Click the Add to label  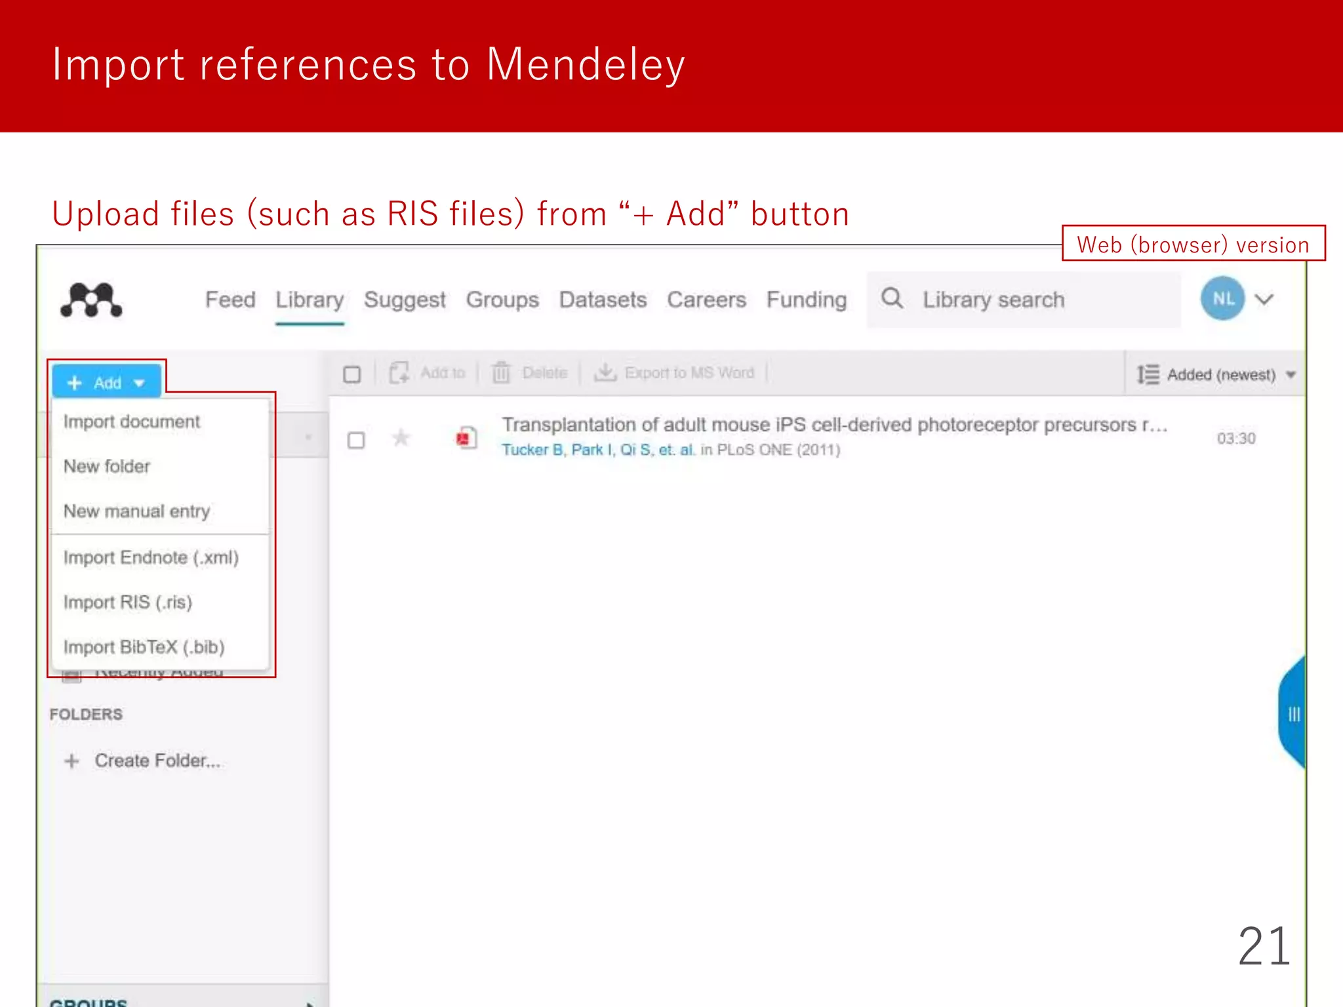coord(443,373)
